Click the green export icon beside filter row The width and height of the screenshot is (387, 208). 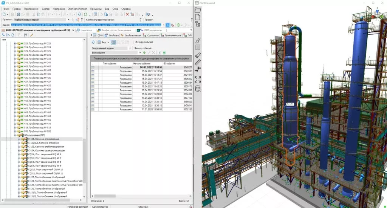coord(164,53)
